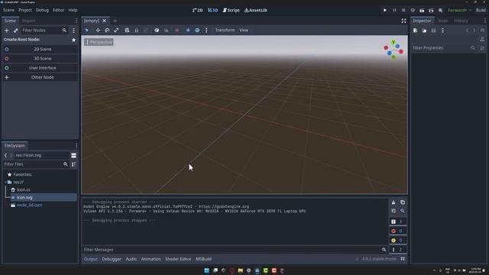Click the red X axis gizmo circle
Image resolution: width=489 pixels, height=275 pixels.
click(x=400, y=51)
